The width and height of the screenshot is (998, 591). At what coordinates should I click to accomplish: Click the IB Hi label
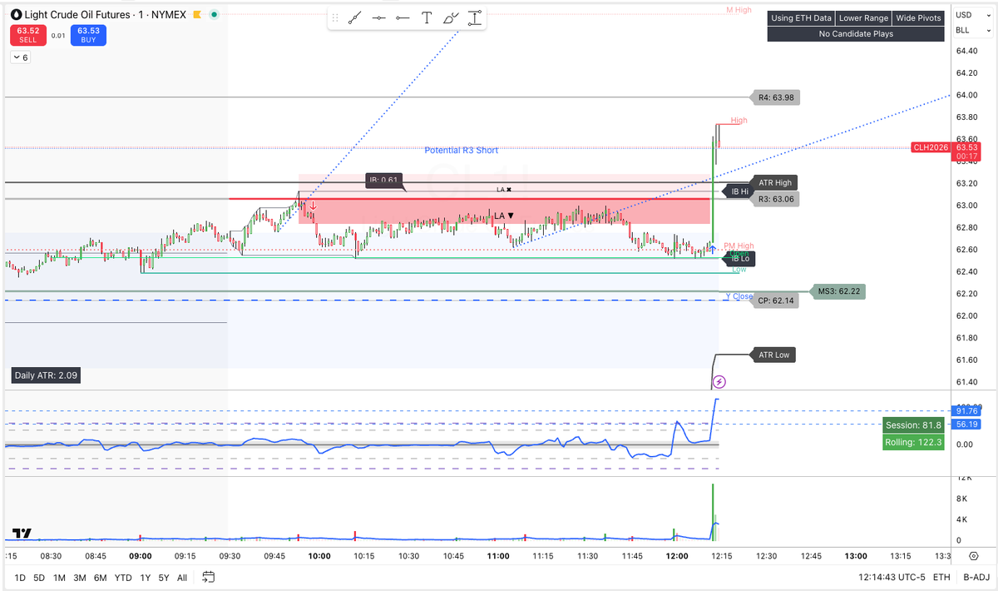tap(739, 191)
